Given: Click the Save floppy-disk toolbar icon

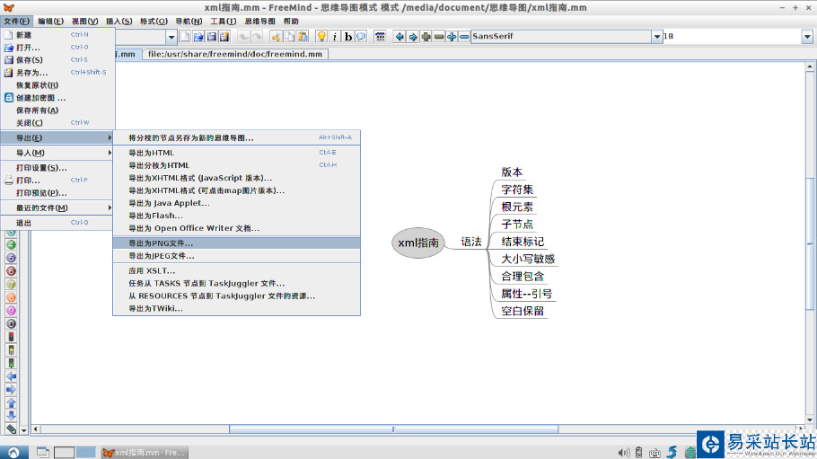Looking at the screenshot, I should [211, 36].
